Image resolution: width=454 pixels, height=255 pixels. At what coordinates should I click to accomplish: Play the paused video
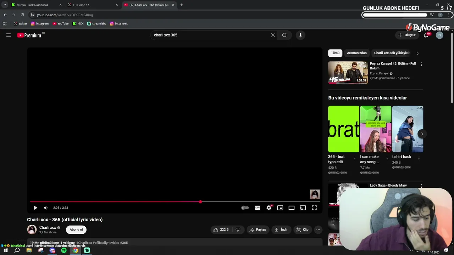(35, 208)
